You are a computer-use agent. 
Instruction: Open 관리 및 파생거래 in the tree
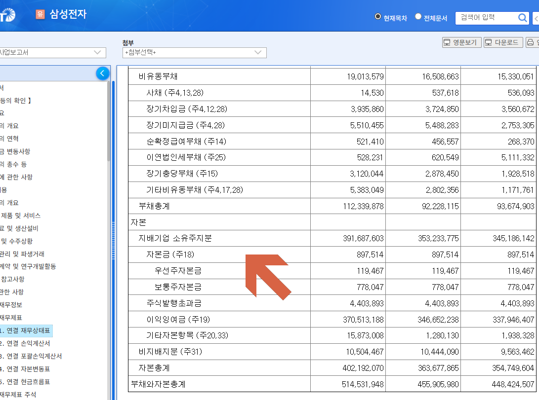(x=22, y=254)
